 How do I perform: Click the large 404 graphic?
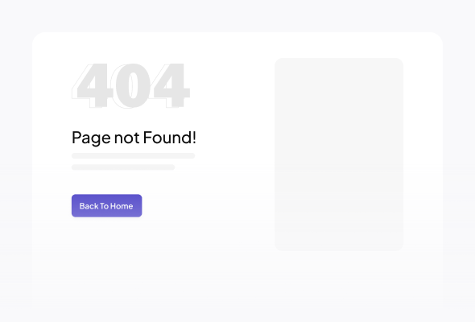coord(130,85)
